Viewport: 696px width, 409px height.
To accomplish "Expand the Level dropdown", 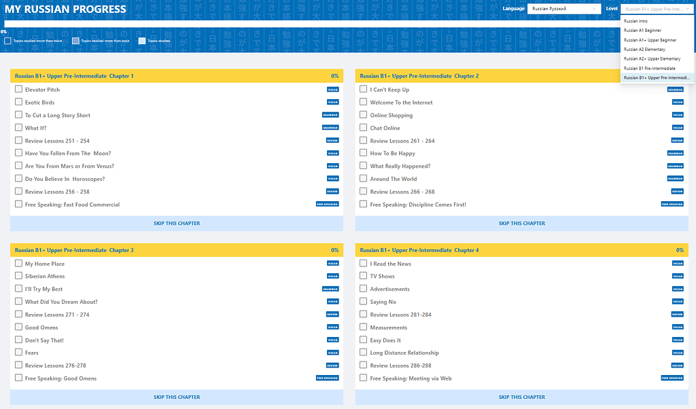I will coord(656,9).
